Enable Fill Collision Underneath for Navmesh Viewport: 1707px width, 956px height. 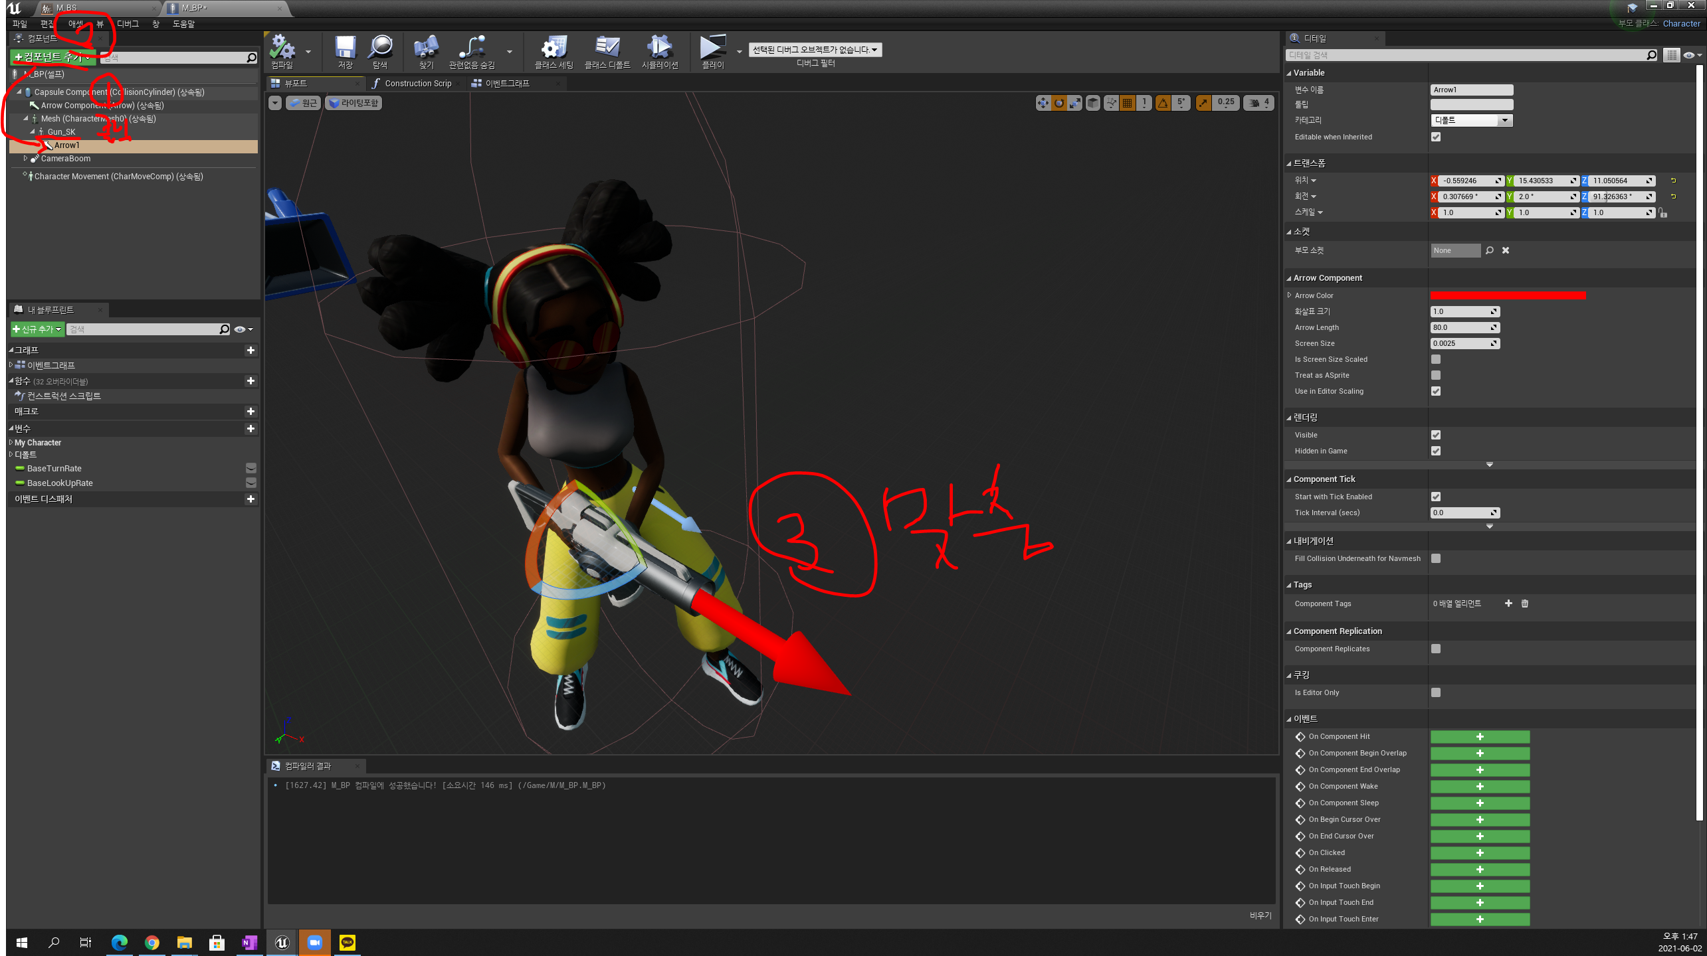coord(1436,558)
